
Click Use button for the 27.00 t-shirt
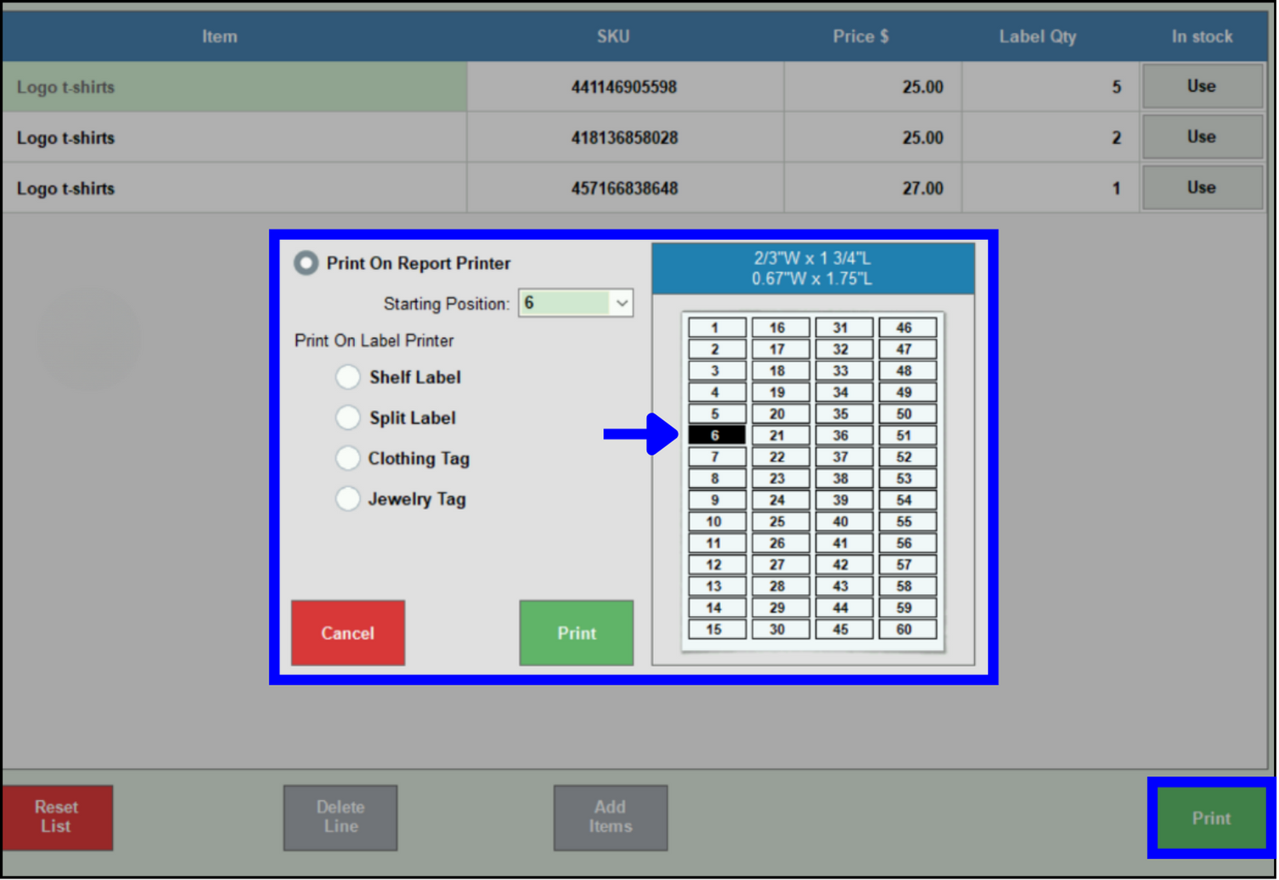[1201, 188]
